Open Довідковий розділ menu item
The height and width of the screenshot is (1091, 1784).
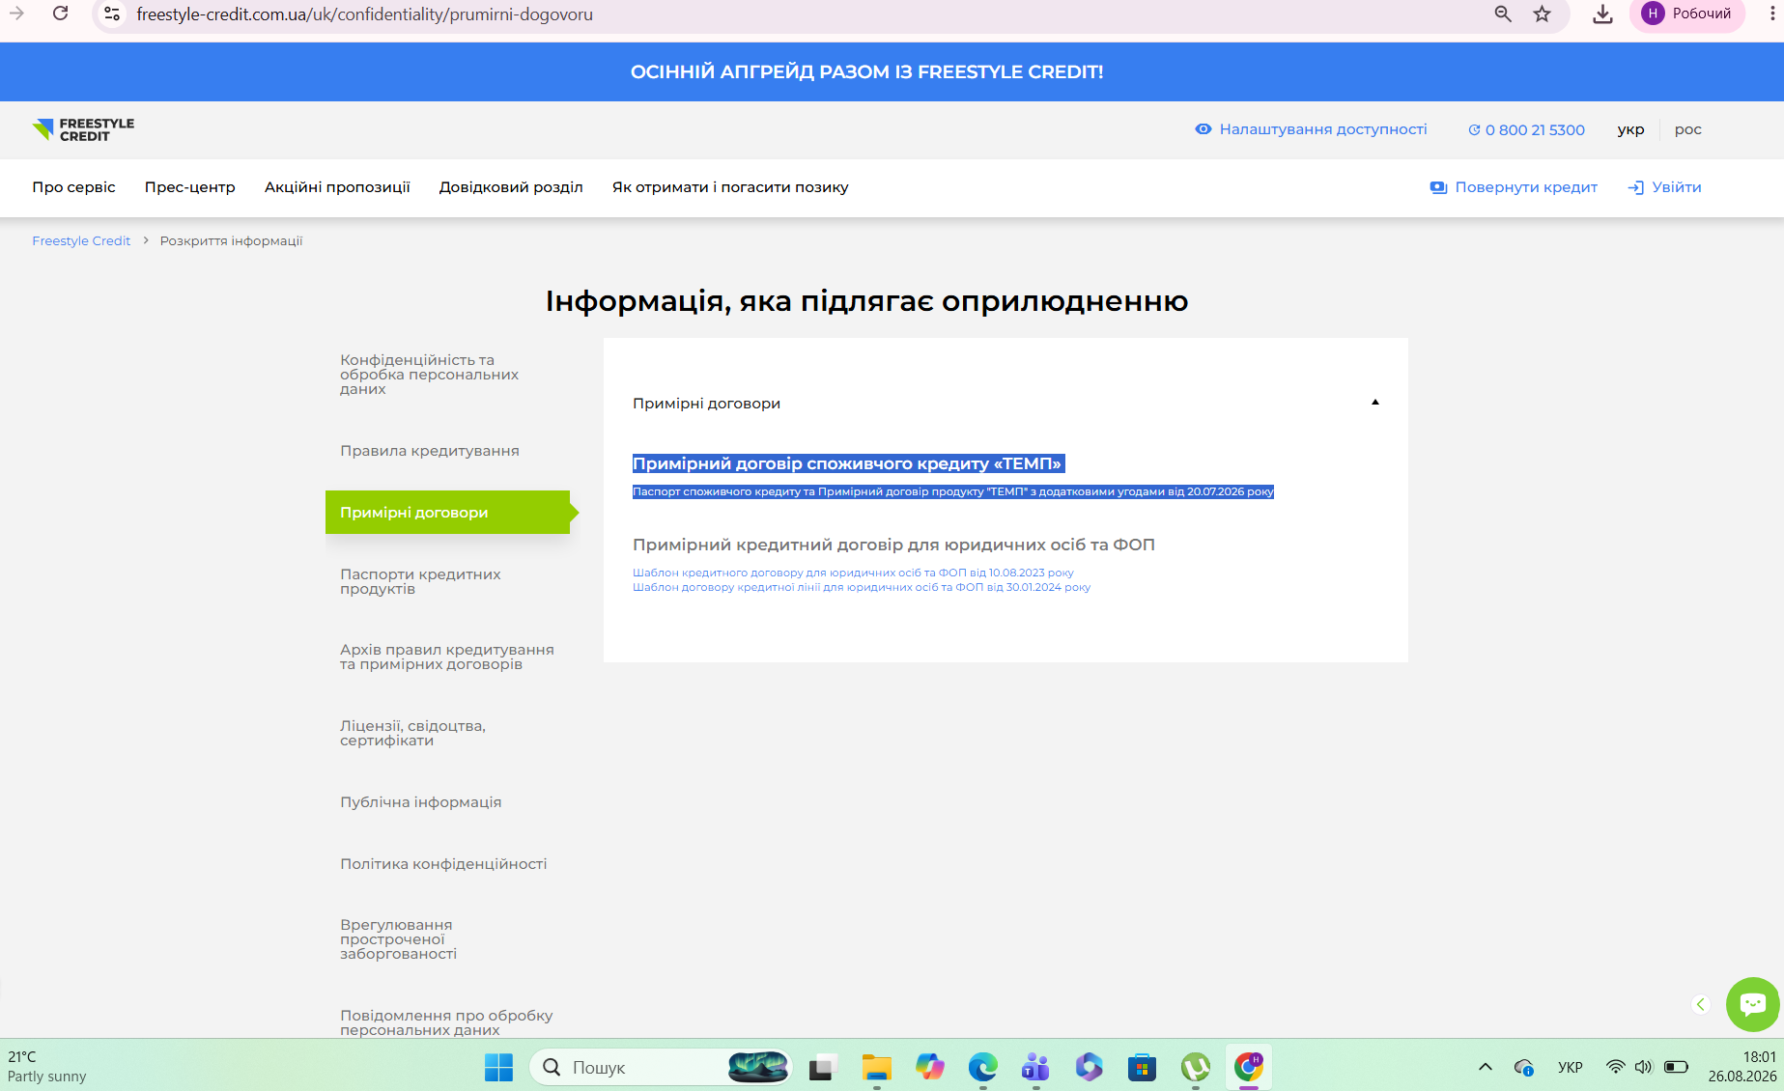click(511, 187)
